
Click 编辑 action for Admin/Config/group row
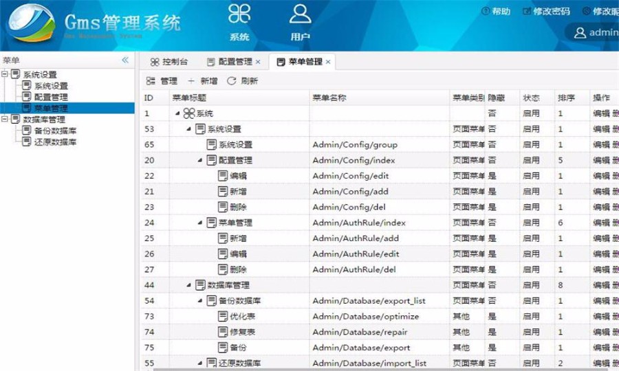click(601, 145)
